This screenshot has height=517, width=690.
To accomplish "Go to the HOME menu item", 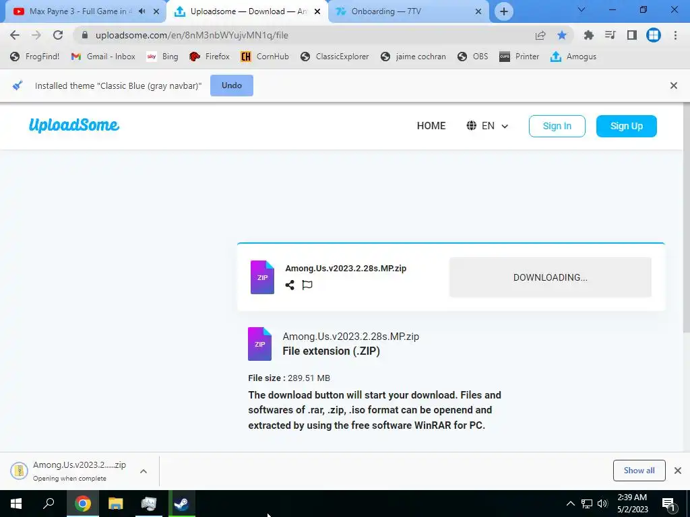I will (431, 126).
